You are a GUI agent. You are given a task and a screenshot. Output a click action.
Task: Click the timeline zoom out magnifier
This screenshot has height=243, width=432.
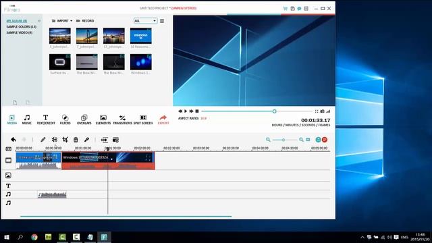click(268, 140)
